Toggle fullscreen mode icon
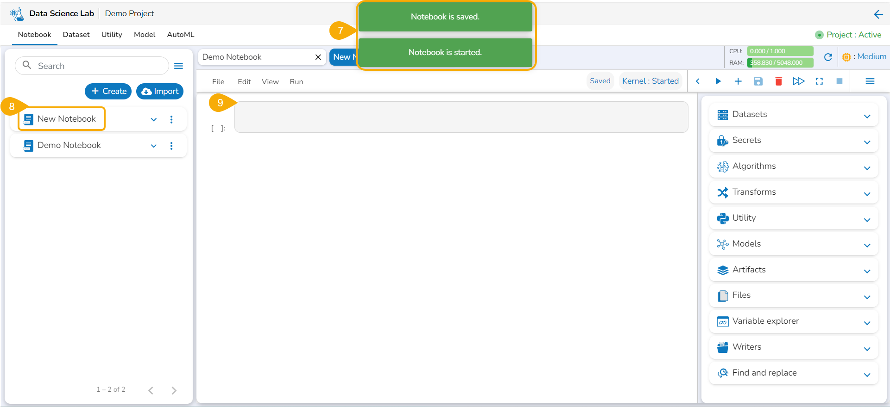The width and height of the screenshot is (890, 407). point(819,81)
